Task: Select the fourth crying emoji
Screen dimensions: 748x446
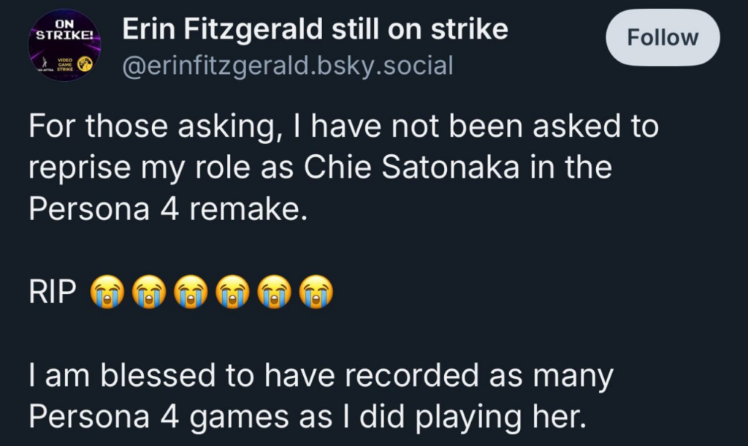Action: [233, 291]
